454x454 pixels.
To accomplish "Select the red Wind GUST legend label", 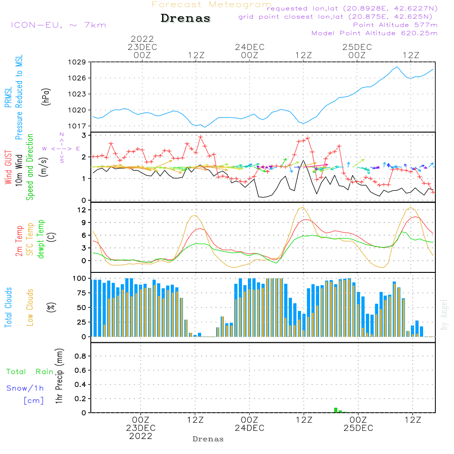I will [8, 166].
